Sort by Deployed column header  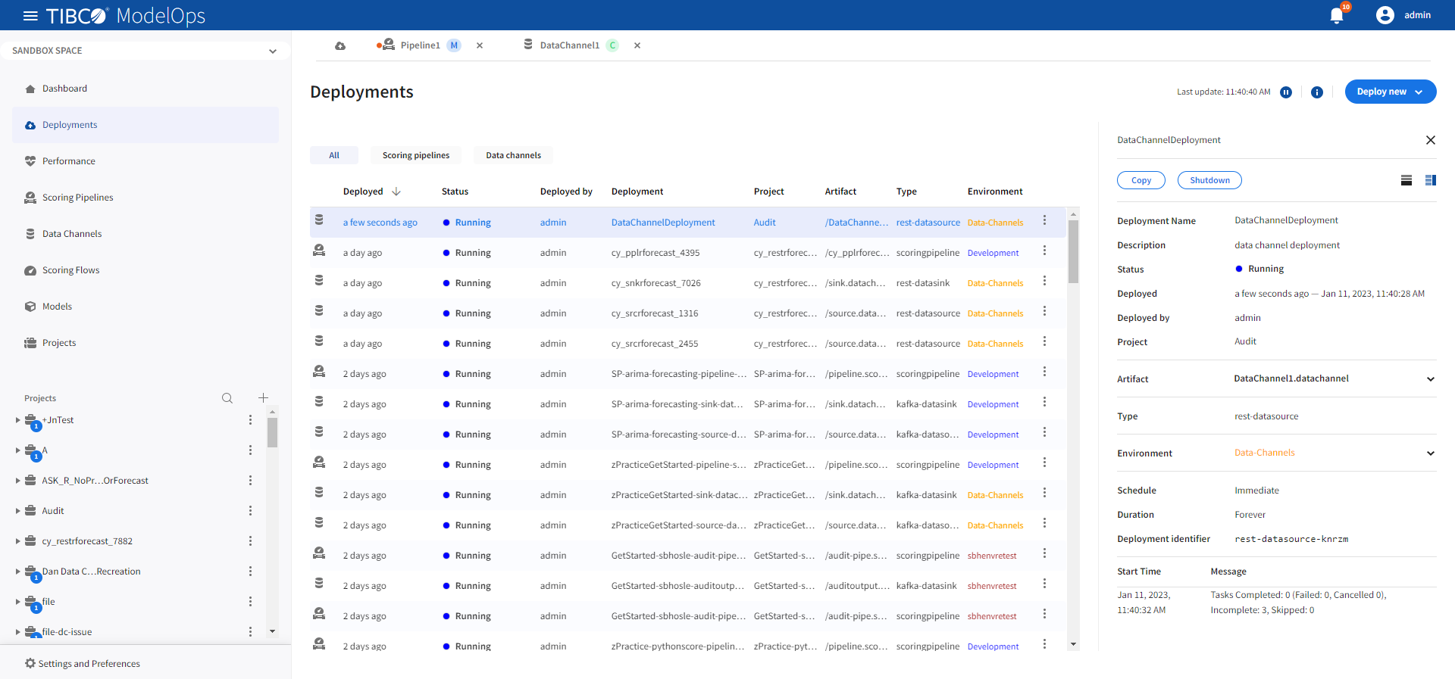[363, 192]
